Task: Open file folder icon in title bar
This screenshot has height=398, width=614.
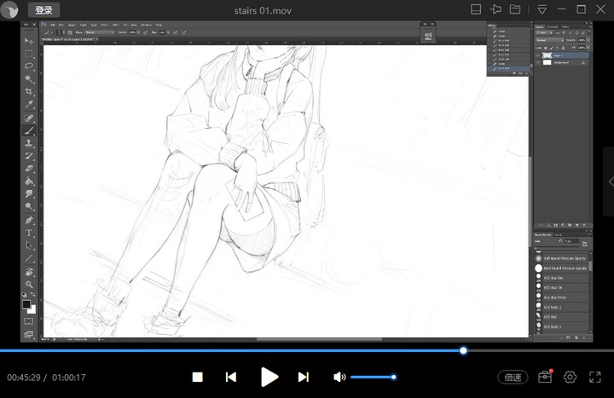Action: (x=515, y=9)
